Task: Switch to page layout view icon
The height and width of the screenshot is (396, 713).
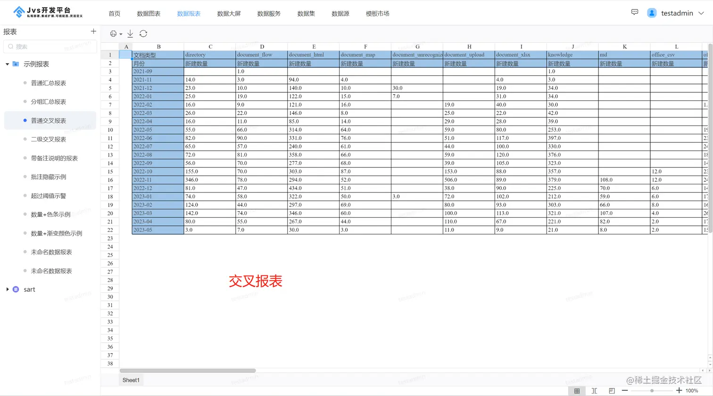Action: [x=612, y=391]
